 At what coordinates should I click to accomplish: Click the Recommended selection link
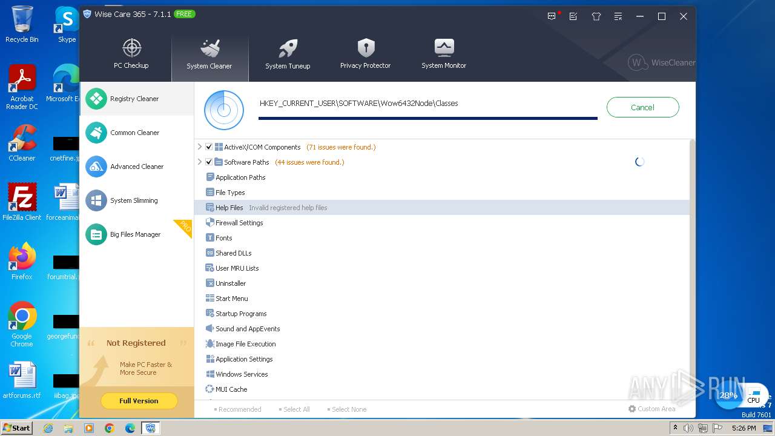pyautogui.click(x=237, y=409)
